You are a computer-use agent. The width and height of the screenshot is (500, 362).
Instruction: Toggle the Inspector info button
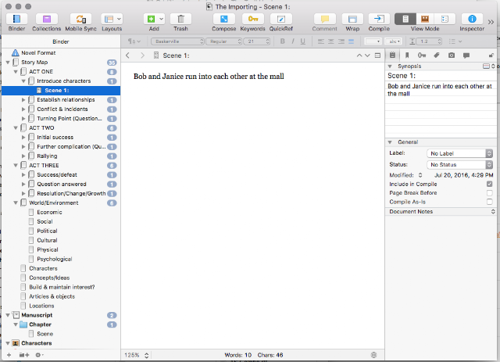pos(472,19)
